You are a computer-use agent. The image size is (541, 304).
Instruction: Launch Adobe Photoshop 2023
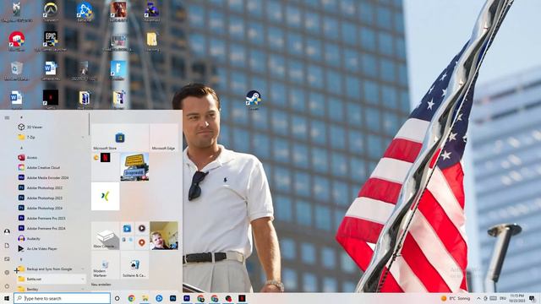51,198
